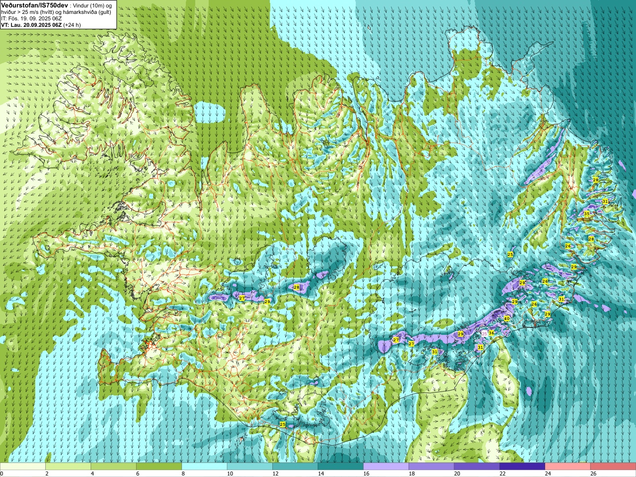Click the 20 tick label on the color scale
This screenshot has height=477, width=636.
pyautogui.click(x=457, y=474)
